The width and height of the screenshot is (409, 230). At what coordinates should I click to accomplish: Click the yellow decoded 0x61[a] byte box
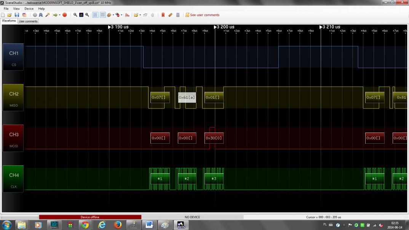coord(187,97)
